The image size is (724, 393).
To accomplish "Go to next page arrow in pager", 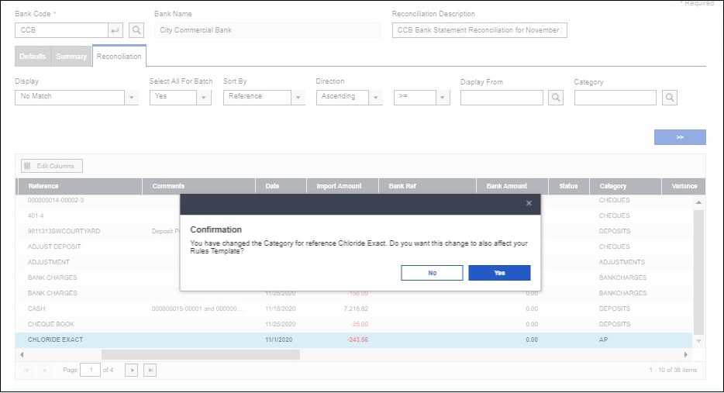I will point(132,371).
